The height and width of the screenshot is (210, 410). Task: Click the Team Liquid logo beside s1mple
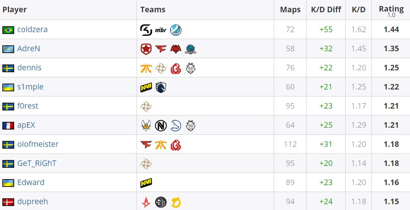click(x=161, y=87)
